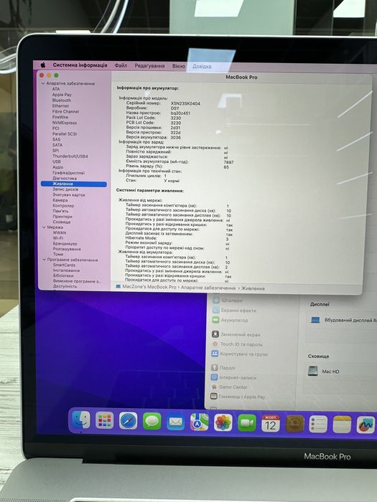This screenshot has height=502, width=377.
Task: Select Брандмауер under Мережа
Action: 65,243
